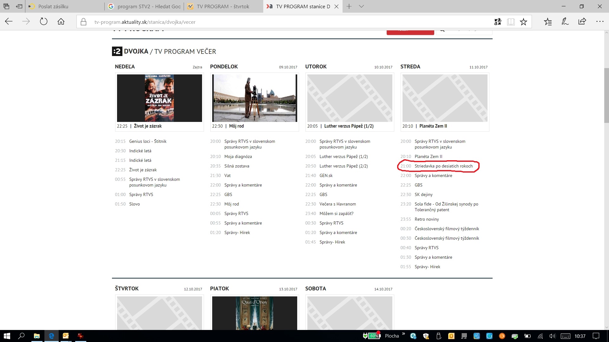Open Retro noviny listing
Screen dimensions: 609x342
point(427,219)
